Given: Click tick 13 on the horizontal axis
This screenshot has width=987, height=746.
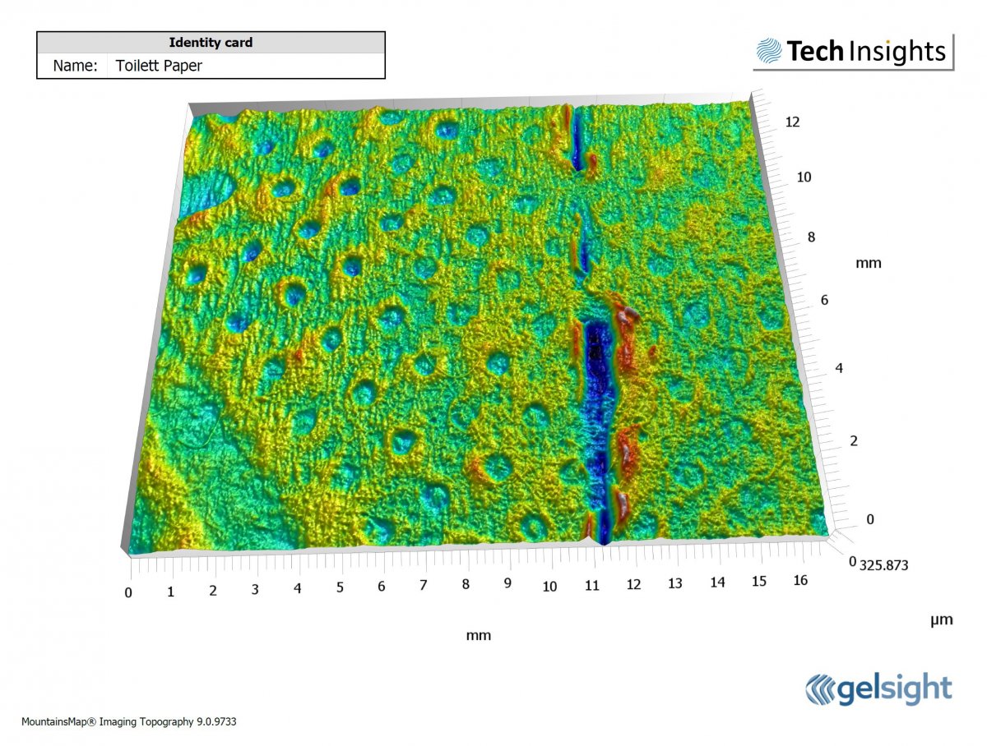Looking at the screenshot, I should pyautogui.click(x=675, y=583).
